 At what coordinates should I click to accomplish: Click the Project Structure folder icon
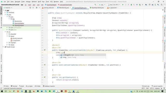146,5
